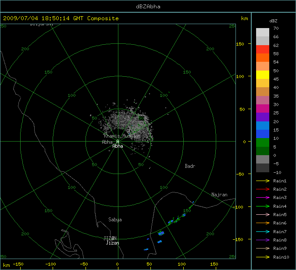The height and width of the screenshot is (270, 296).
Task: Click the green Rain4 arrow icon
Action: pos(263,206)
